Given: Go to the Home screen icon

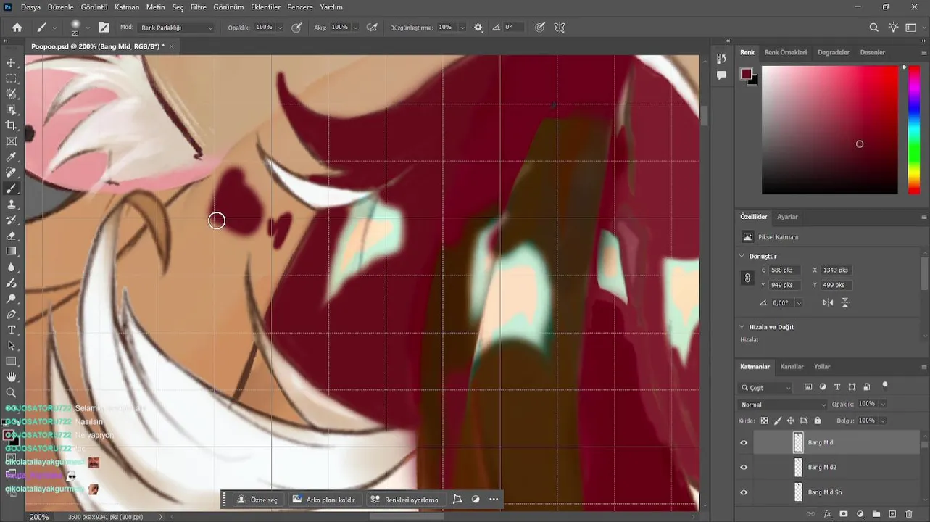Looking at the screenshot, I should tap(17, 28).
